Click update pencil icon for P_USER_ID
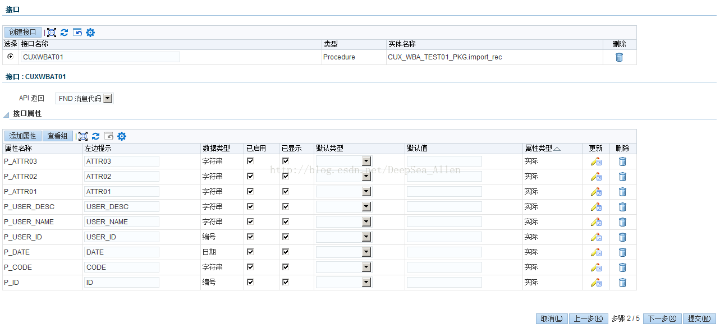Screen dimensions: 720x328 coord(596,237)
